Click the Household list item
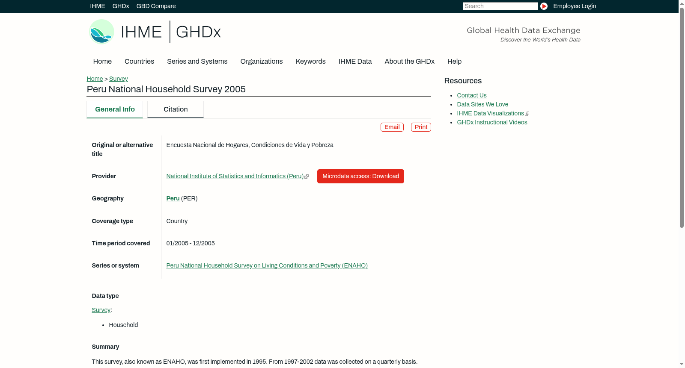Screen dimensions: 685x368 [123, 325]
